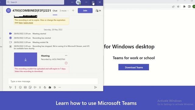Click the meeting chat avatar icon
The image size is (195, 110).
coord(9,11)
